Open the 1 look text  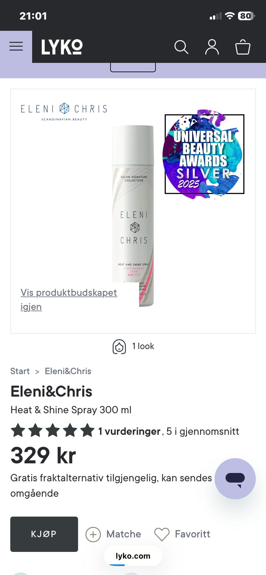pyautogui.click(x=143, y=346)
